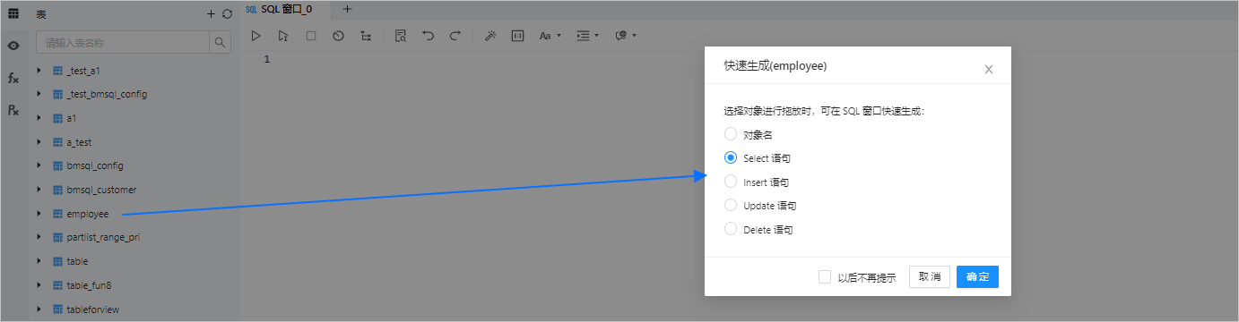Screen dimensions: 1239x322
Task: Click the table named table icon
Action: pyautogui.click(x=57, y=261)
